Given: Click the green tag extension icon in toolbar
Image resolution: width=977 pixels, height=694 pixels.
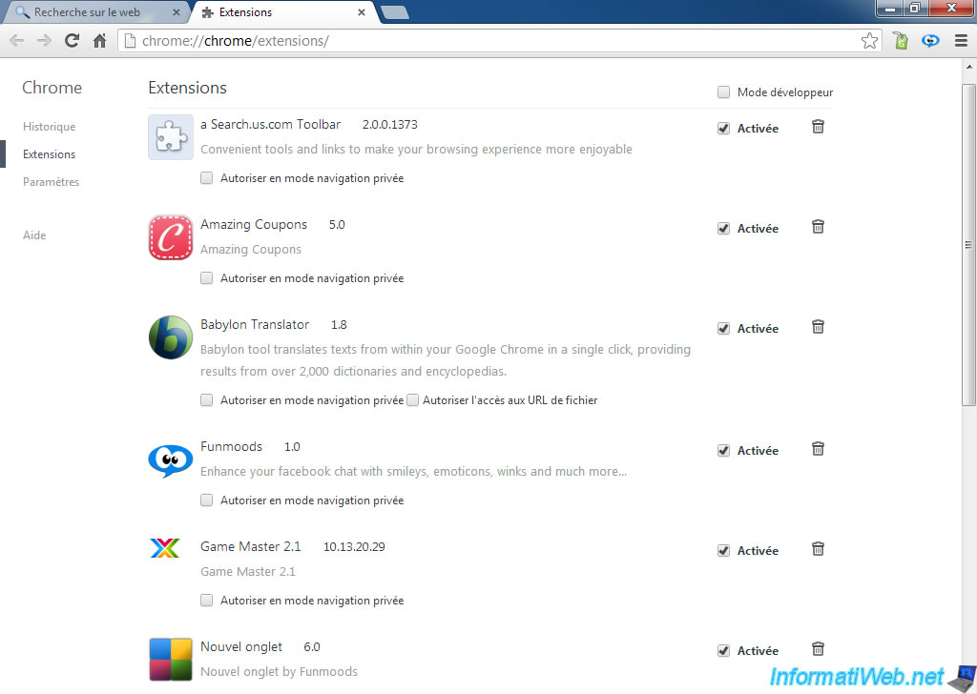Looking at the screenshot, I should pos(901,41).
